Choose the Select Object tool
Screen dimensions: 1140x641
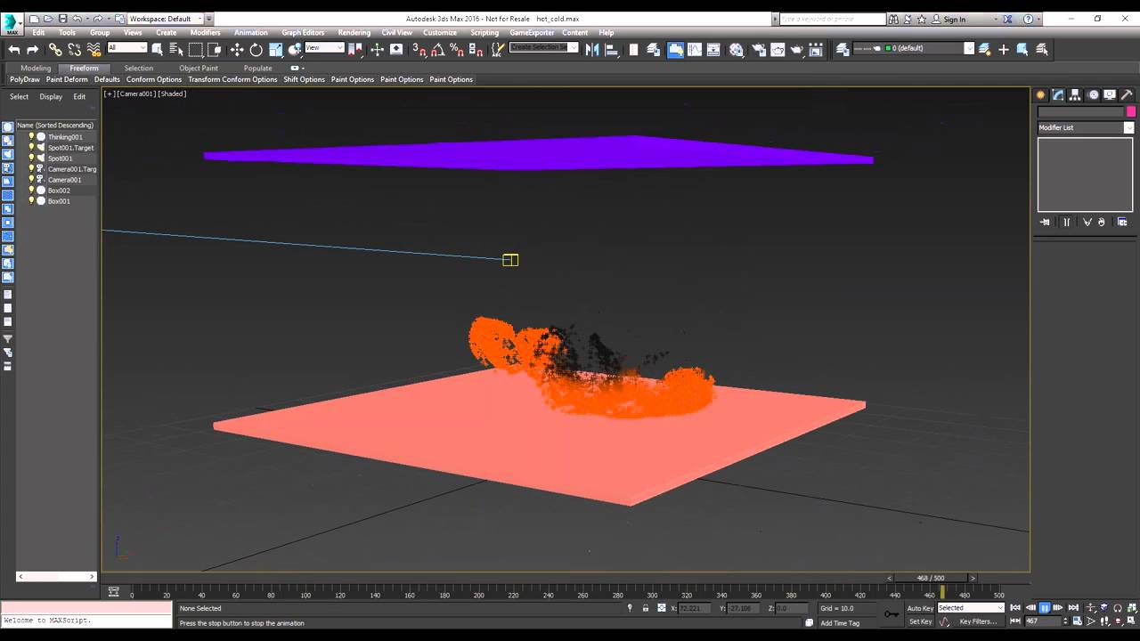click(158, 50)
